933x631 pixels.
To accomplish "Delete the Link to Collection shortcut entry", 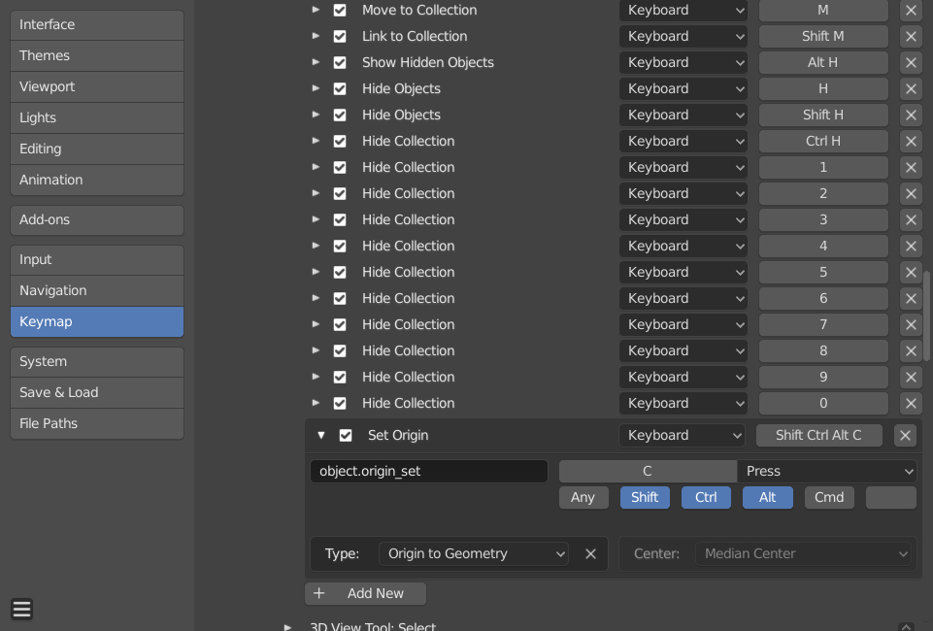I will tap(909, 36).
